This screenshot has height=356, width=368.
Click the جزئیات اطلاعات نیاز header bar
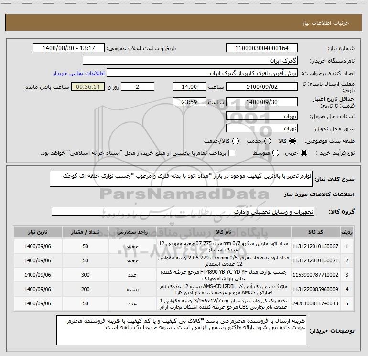coord(184,22)
